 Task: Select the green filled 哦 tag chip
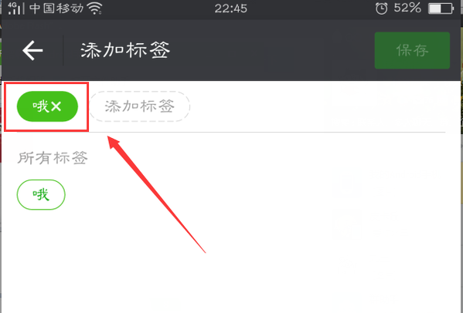[x=47, y=106]
